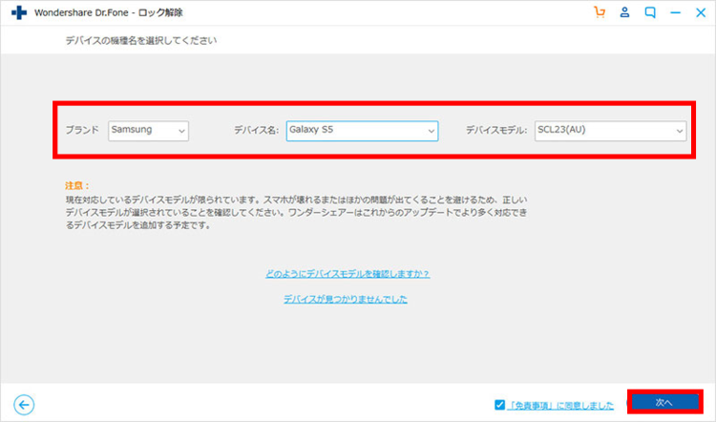
Task: Click the Wondershare Dr.Fone window title
Action: coord(109,12)
